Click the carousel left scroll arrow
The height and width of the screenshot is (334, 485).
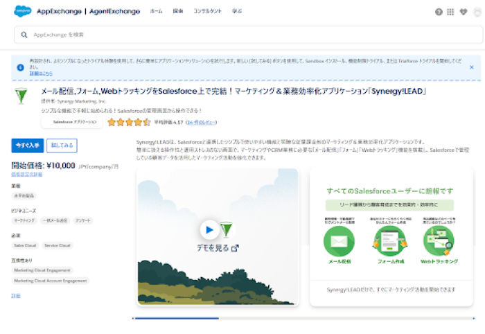[x=133, y=318]
